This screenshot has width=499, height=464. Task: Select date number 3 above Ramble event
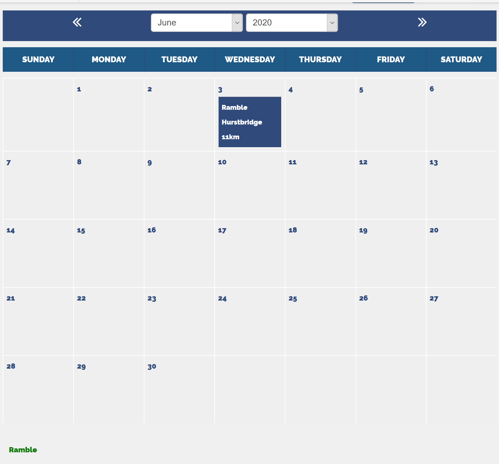point(220,90)
